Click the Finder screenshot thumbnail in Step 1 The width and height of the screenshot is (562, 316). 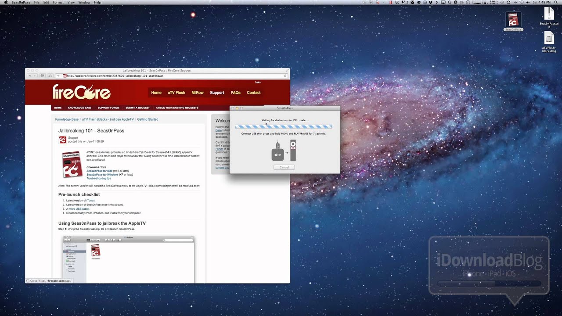tap(128, 259)
